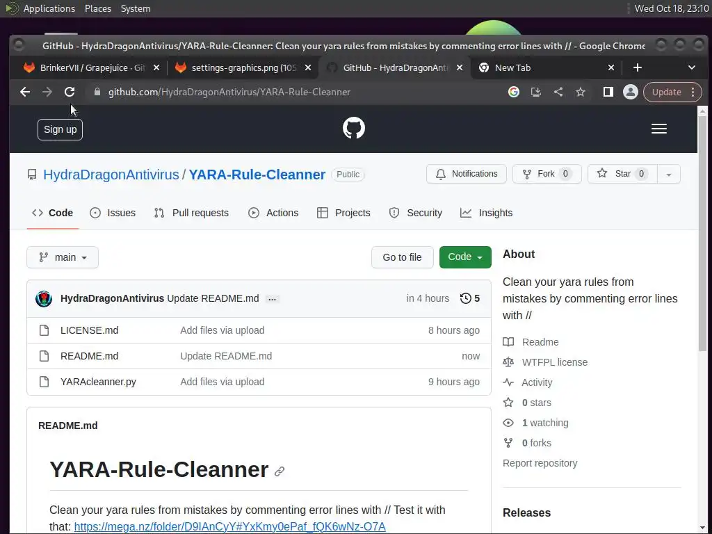The height and width of the screenshot is (534, 712).
Task: Expand commit message ellipsis button
Action: pos(272,299)
